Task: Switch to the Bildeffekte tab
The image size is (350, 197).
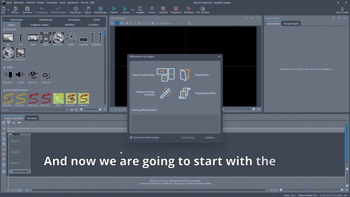Action: click(70, 25)
